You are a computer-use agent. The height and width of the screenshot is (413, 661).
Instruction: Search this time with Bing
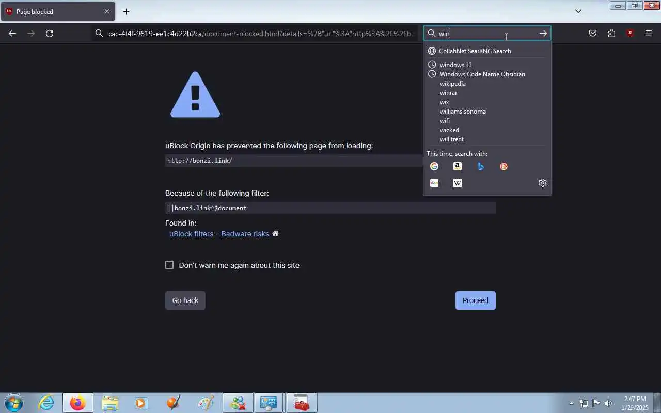click(481, 166)
